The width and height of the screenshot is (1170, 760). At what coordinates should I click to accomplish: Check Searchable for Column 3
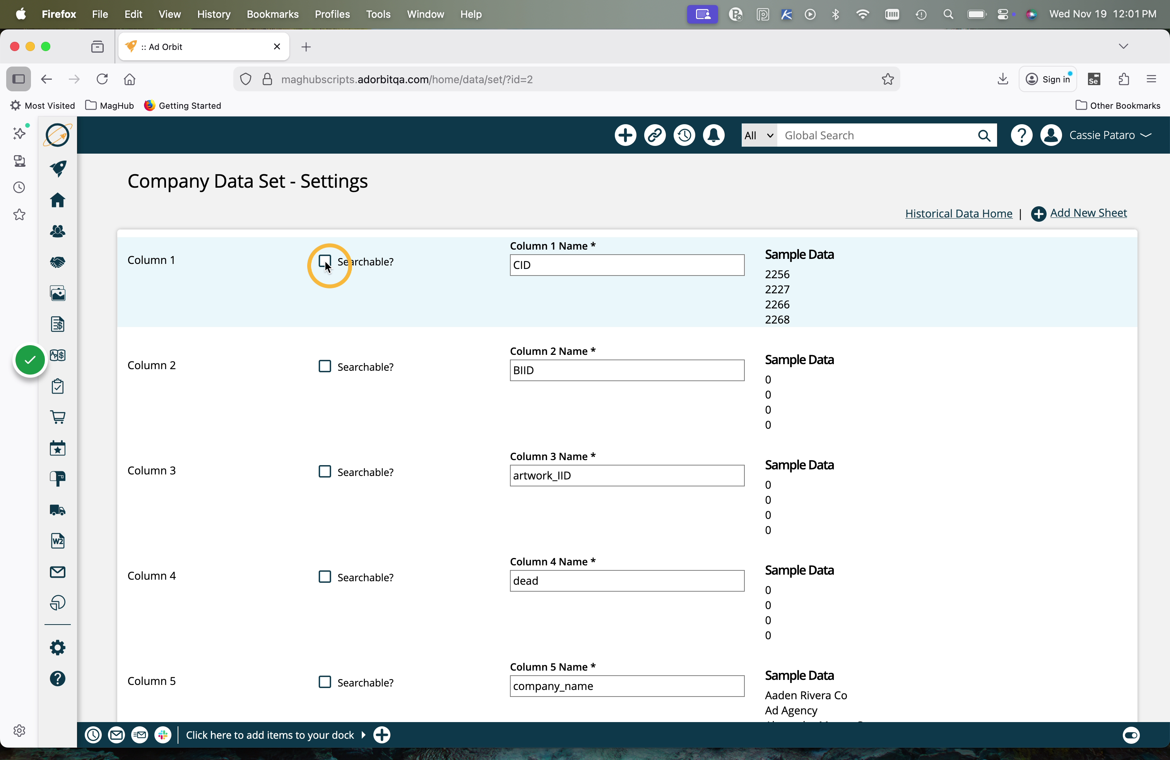pyautogui.click(x=325, y=471)
